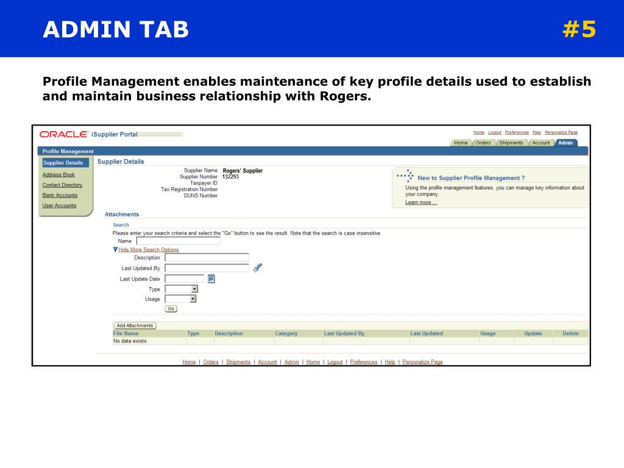The image size is (624, 468).
Task: Click top Help header link
Action: [537, 132]
